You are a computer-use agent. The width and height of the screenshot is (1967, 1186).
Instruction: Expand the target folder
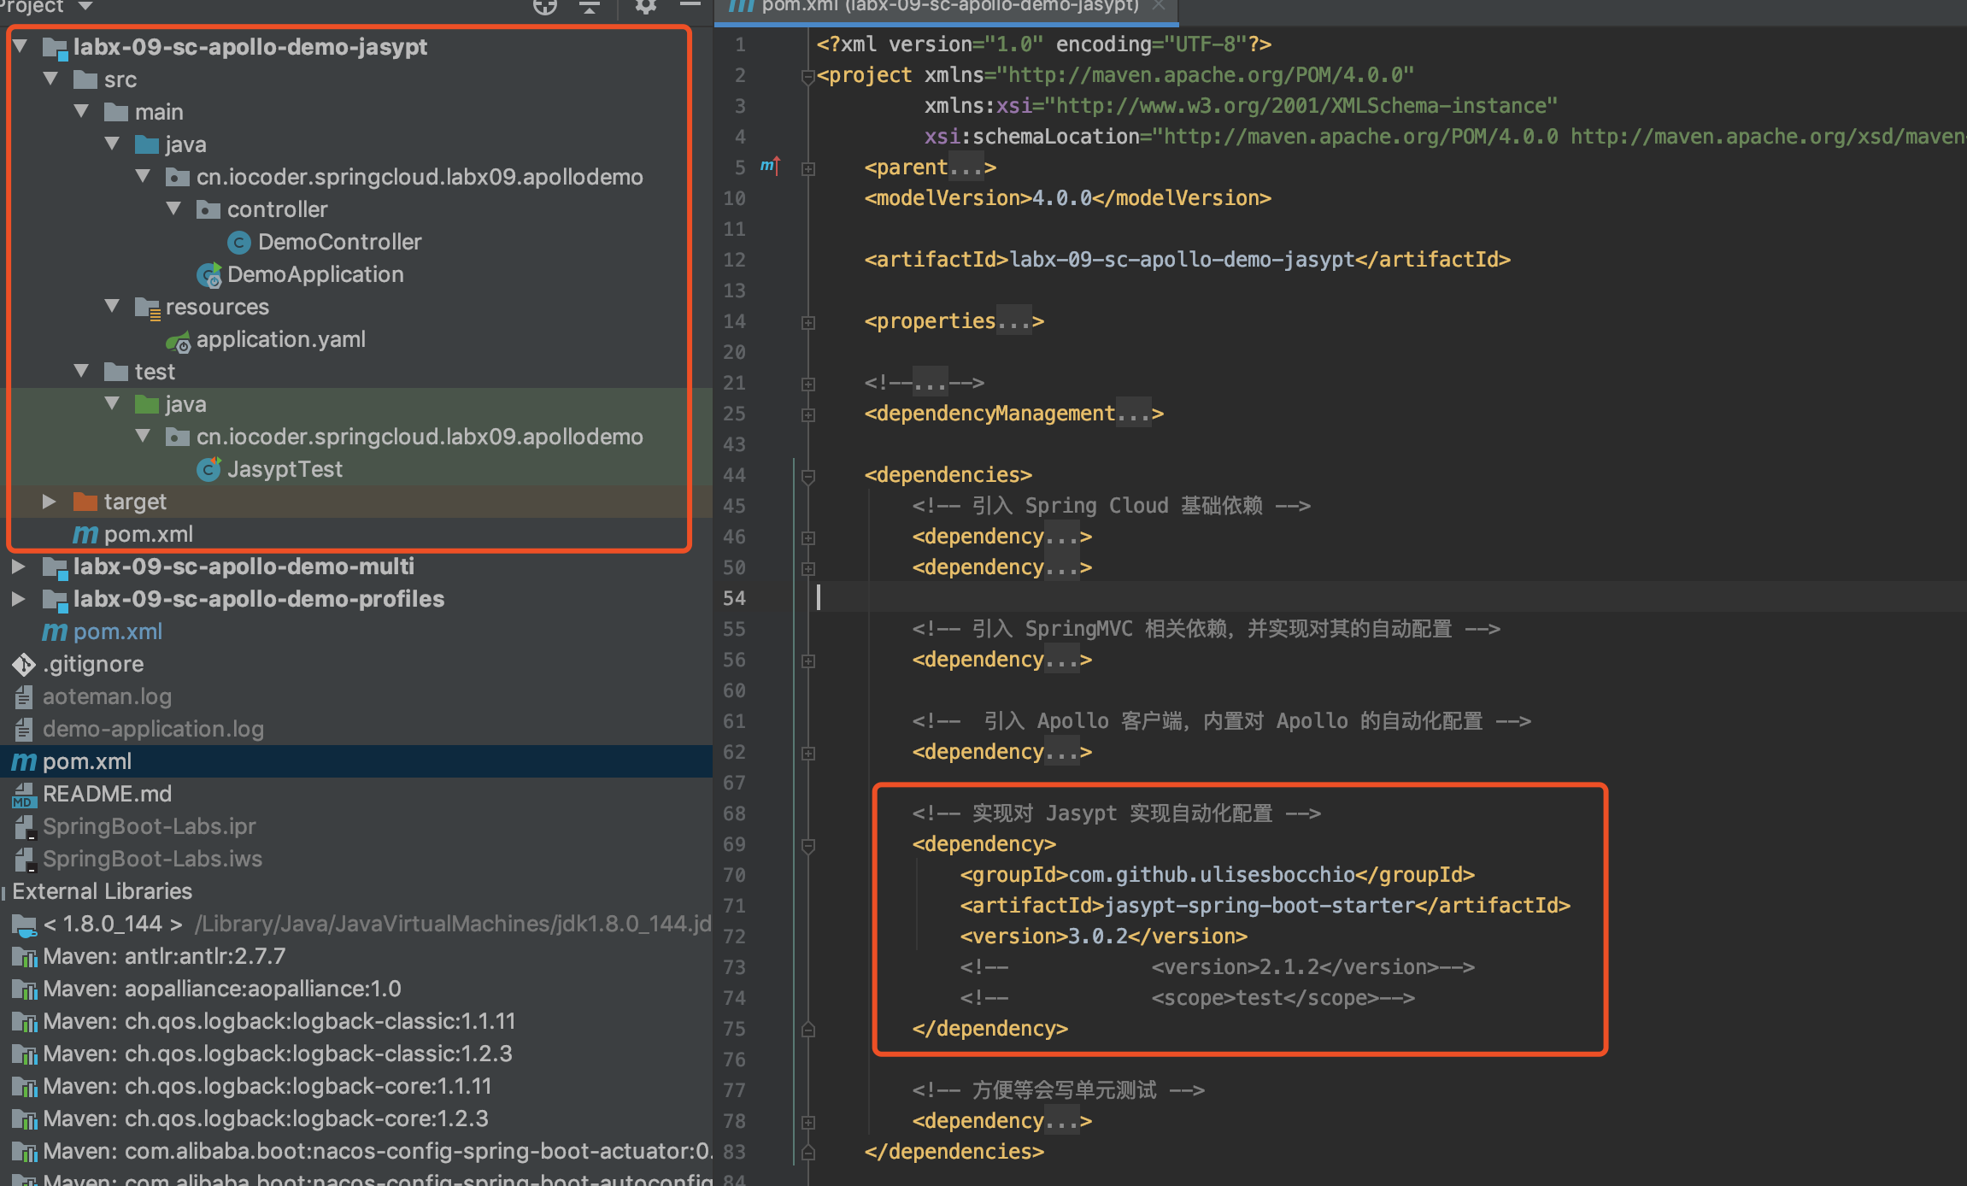tap(50, 502)
